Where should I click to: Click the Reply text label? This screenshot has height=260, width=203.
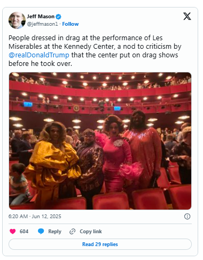point(54,232)
